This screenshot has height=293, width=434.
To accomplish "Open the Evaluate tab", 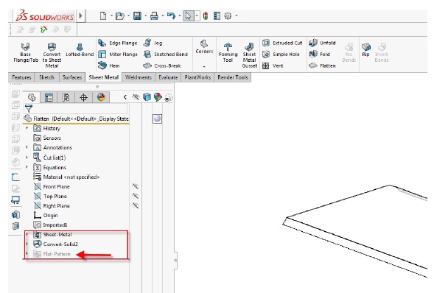I will [168, 77].
